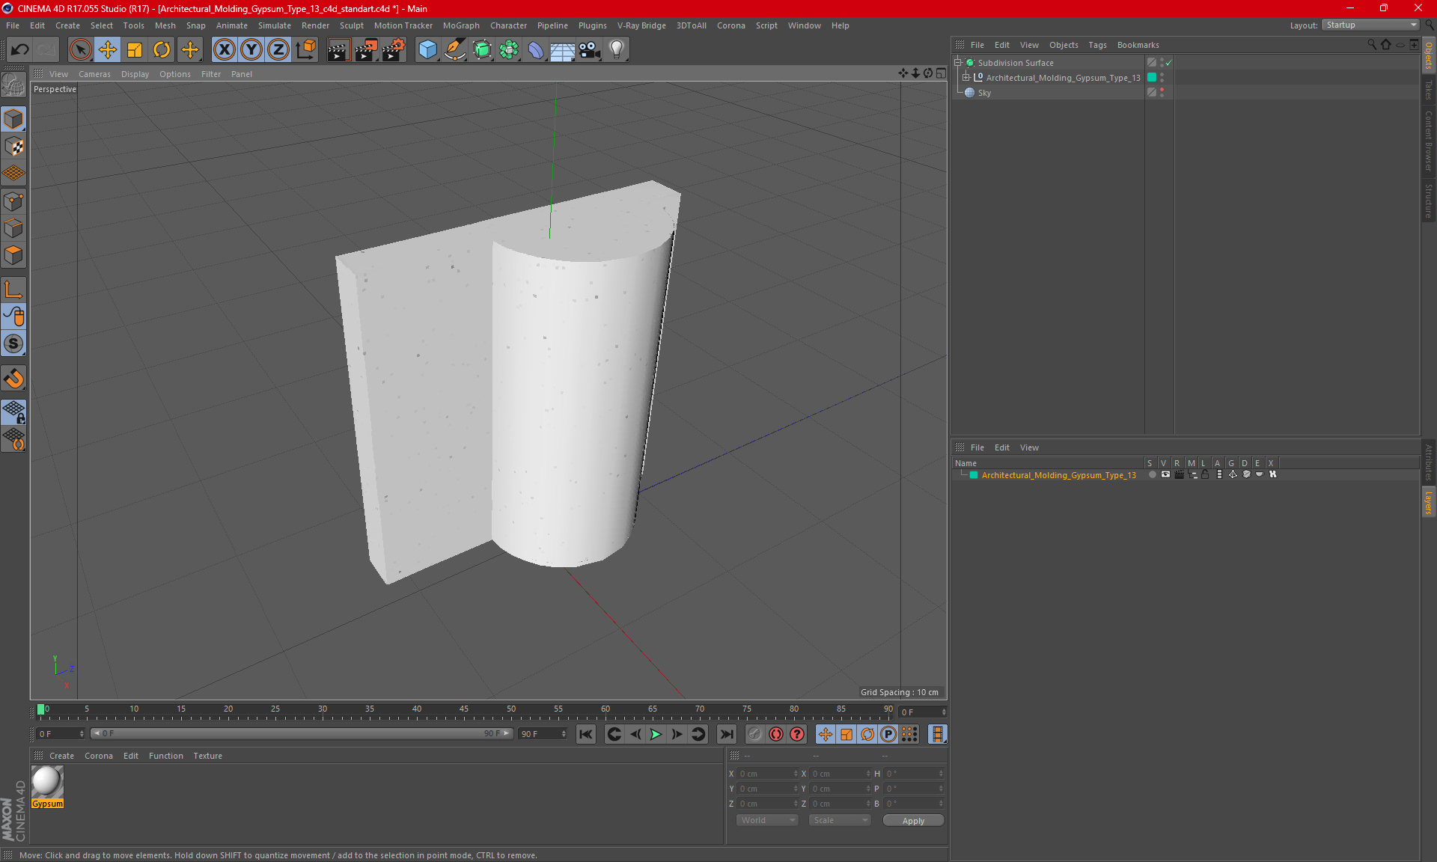The width and height of the screenshot is (1437, 862).
Task: Toggle X axis lock
Action: pos(224,50)
